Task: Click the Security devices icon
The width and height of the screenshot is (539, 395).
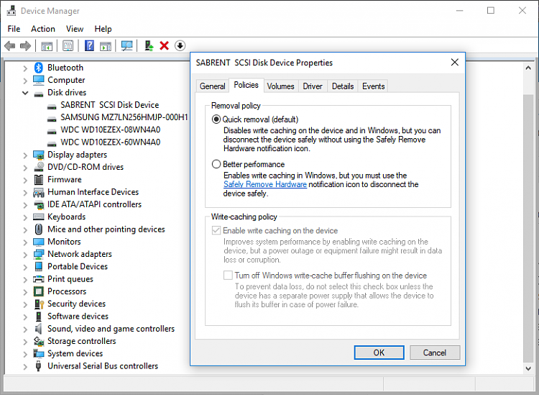Action: coord(39,304)
